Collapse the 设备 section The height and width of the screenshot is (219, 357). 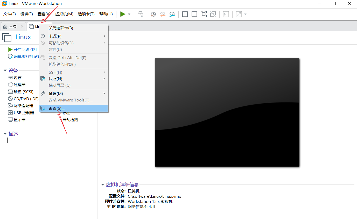tap(5, 71)
